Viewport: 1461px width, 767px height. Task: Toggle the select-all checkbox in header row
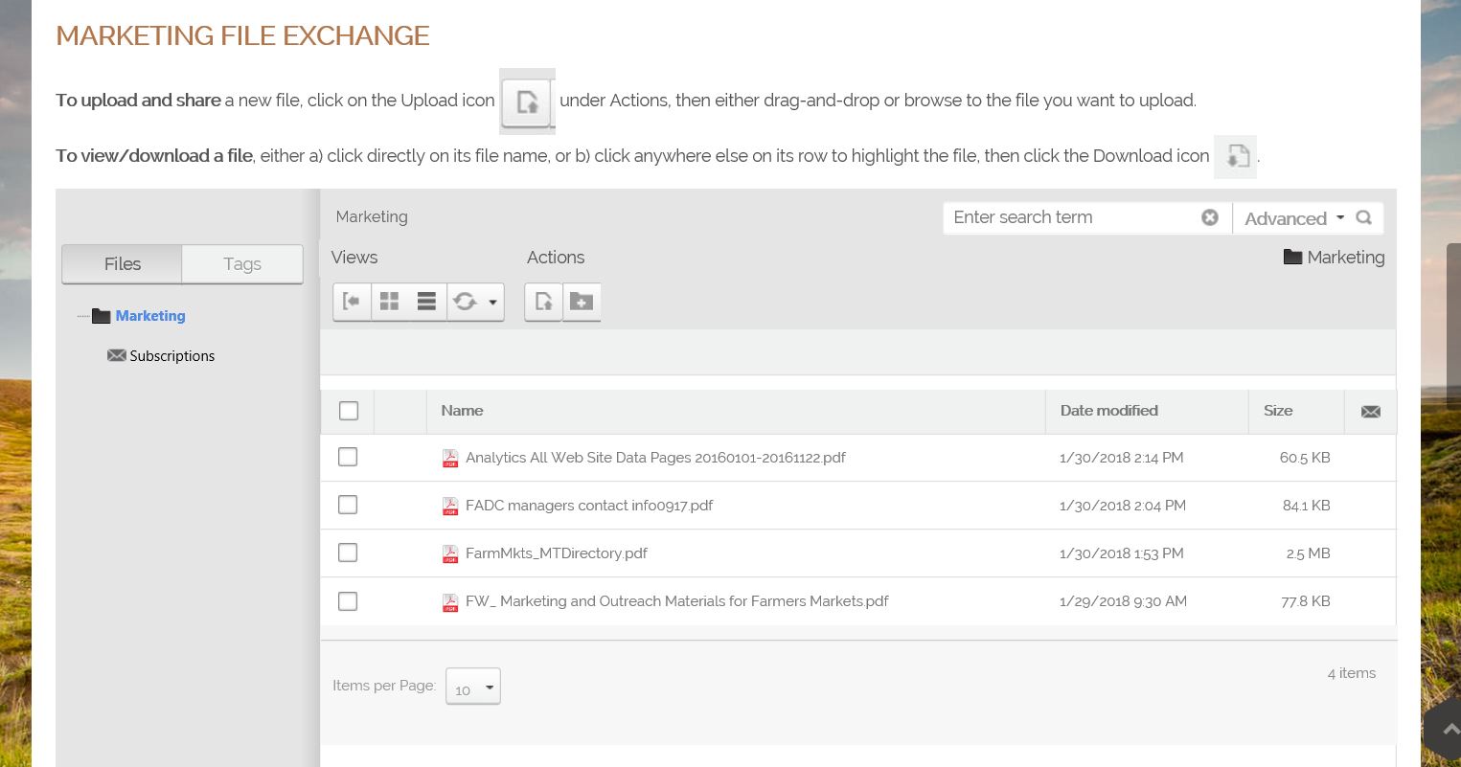click(x=348, y=411)
